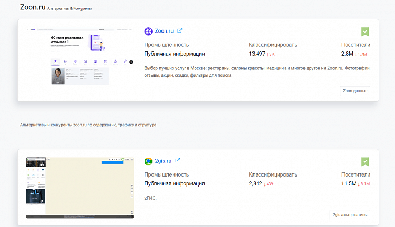This screenshot has width=395, height=227.
Task: Click the Zoon.ru page heading
Action: pos(33,7)
